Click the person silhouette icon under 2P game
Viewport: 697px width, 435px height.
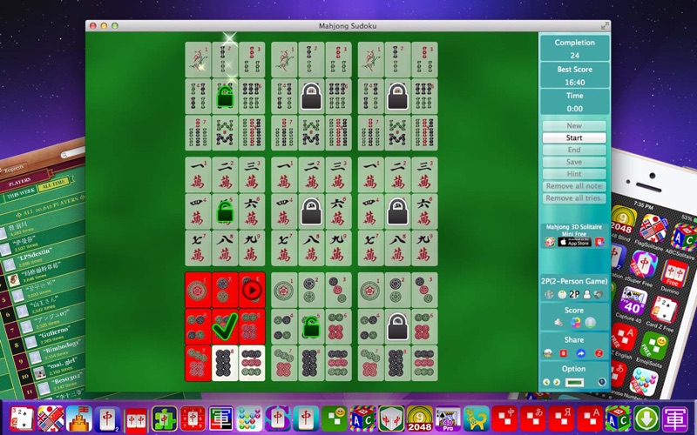588,295
